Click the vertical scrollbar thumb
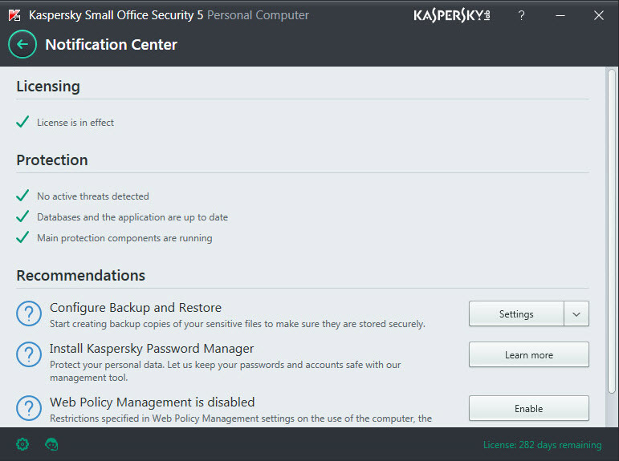The height and width of the screenshot is (461, 619). (x=612, y=231)
